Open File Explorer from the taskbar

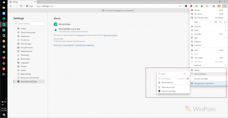click(x=4, y=8)
